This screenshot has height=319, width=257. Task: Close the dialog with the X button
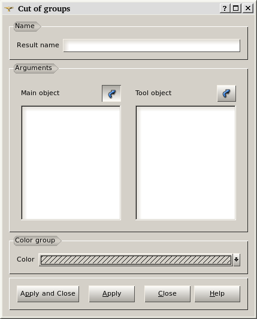click(248, 8)
